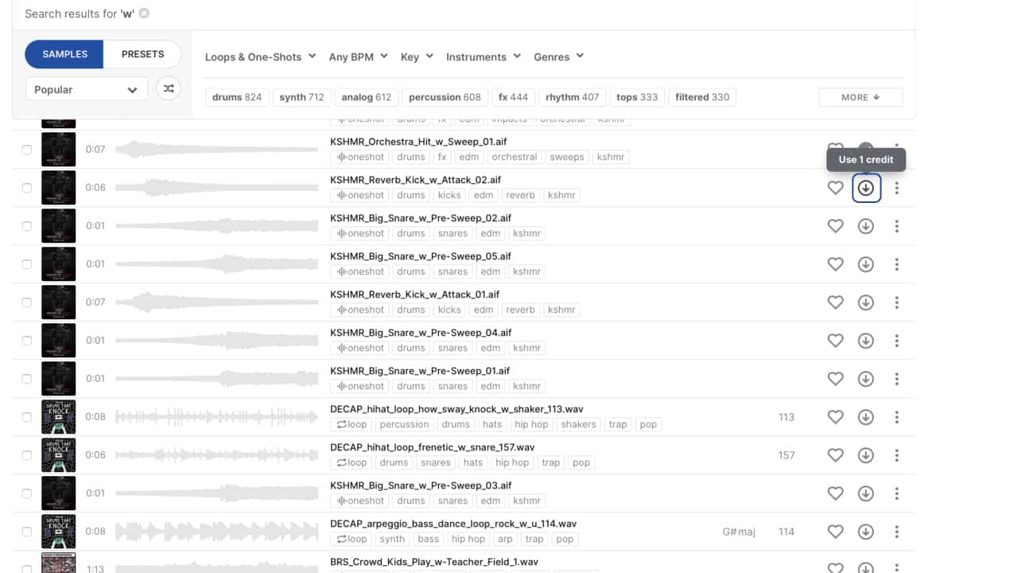Like DECAP_arpeggio_bass_dance_loop sample
This screenshot has width=1018, height=573.
(835, 532)
